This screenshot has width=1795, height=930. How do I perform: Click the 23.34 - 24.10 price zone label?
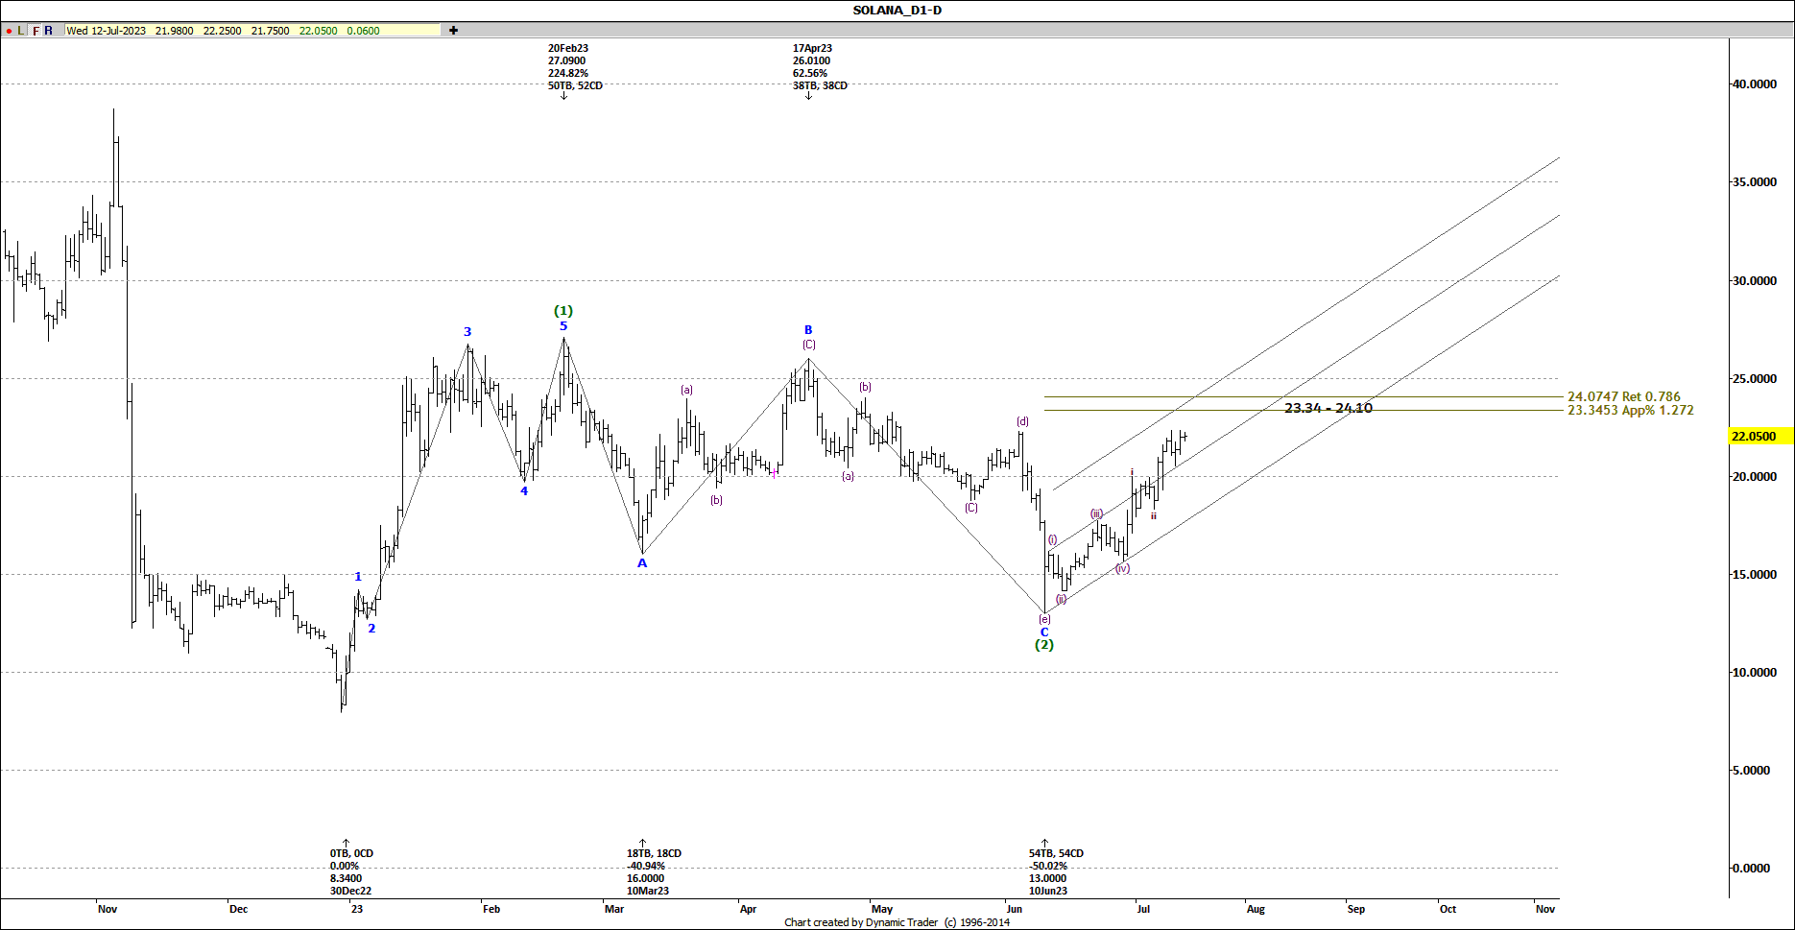point(1328,408)
